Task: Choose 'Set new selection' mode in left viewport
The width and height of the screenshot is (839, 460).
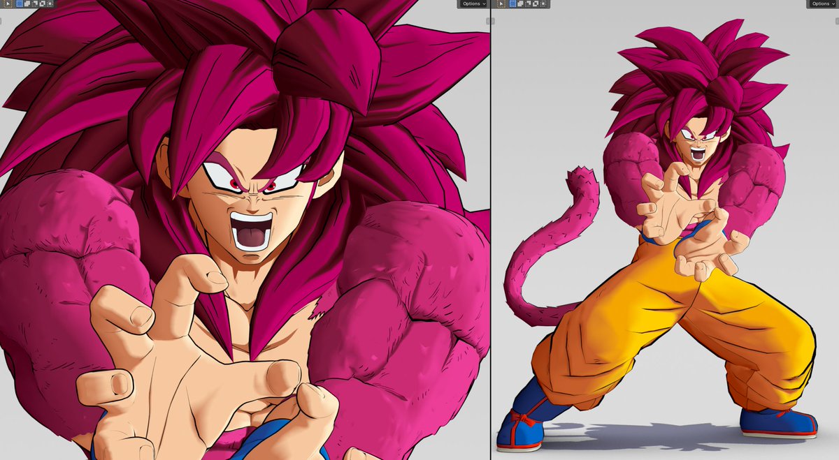Action: (20, 3)
